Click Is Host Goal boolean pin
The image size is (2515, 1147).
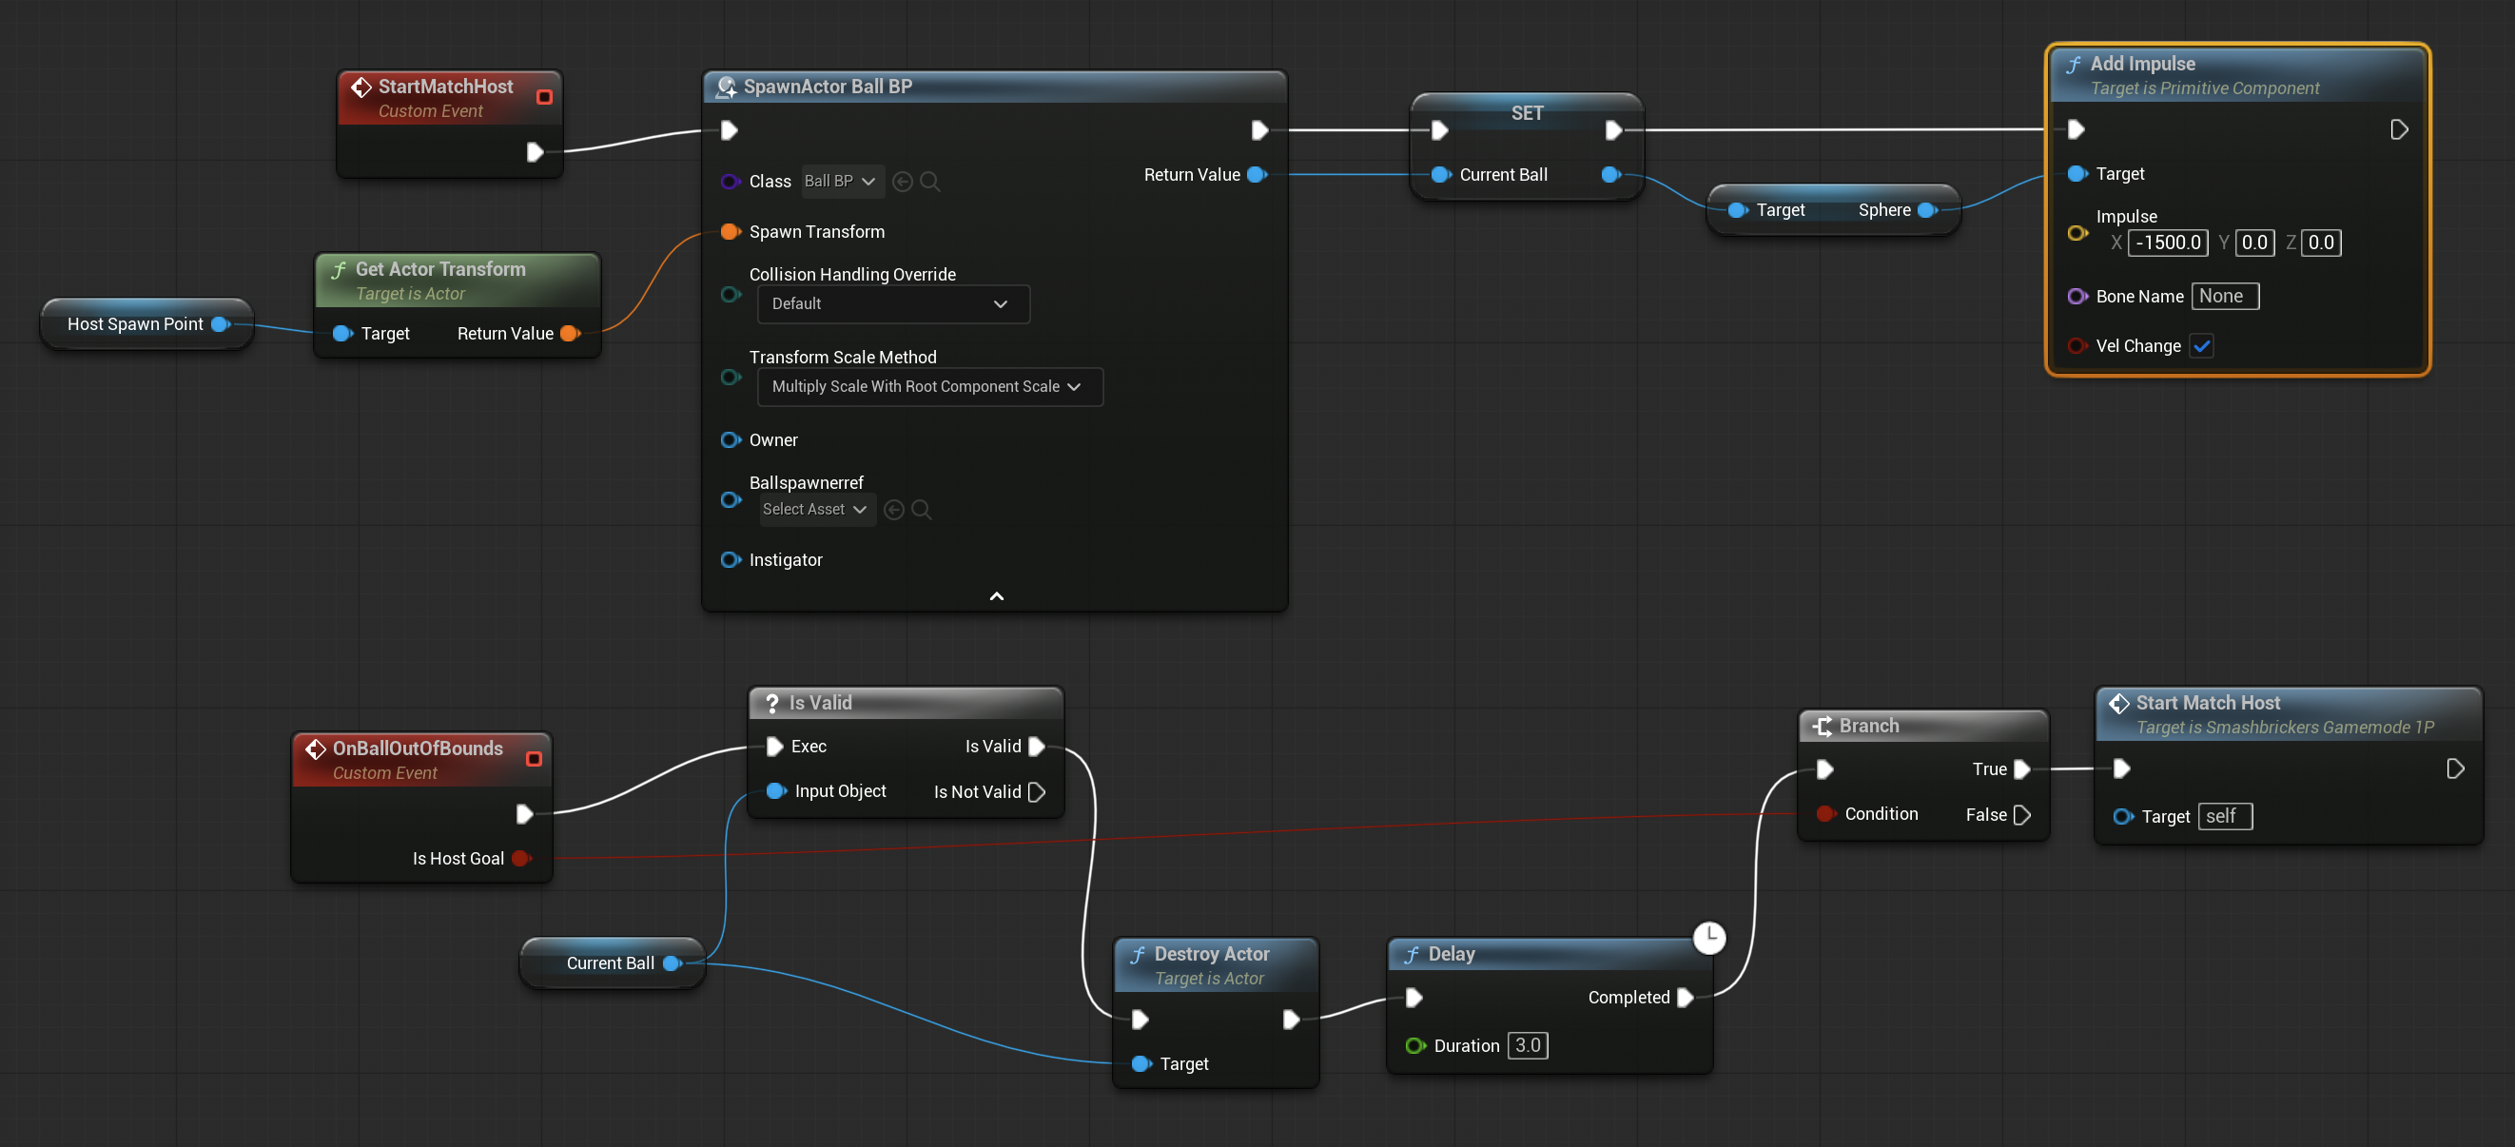click(x=521, y=859)
